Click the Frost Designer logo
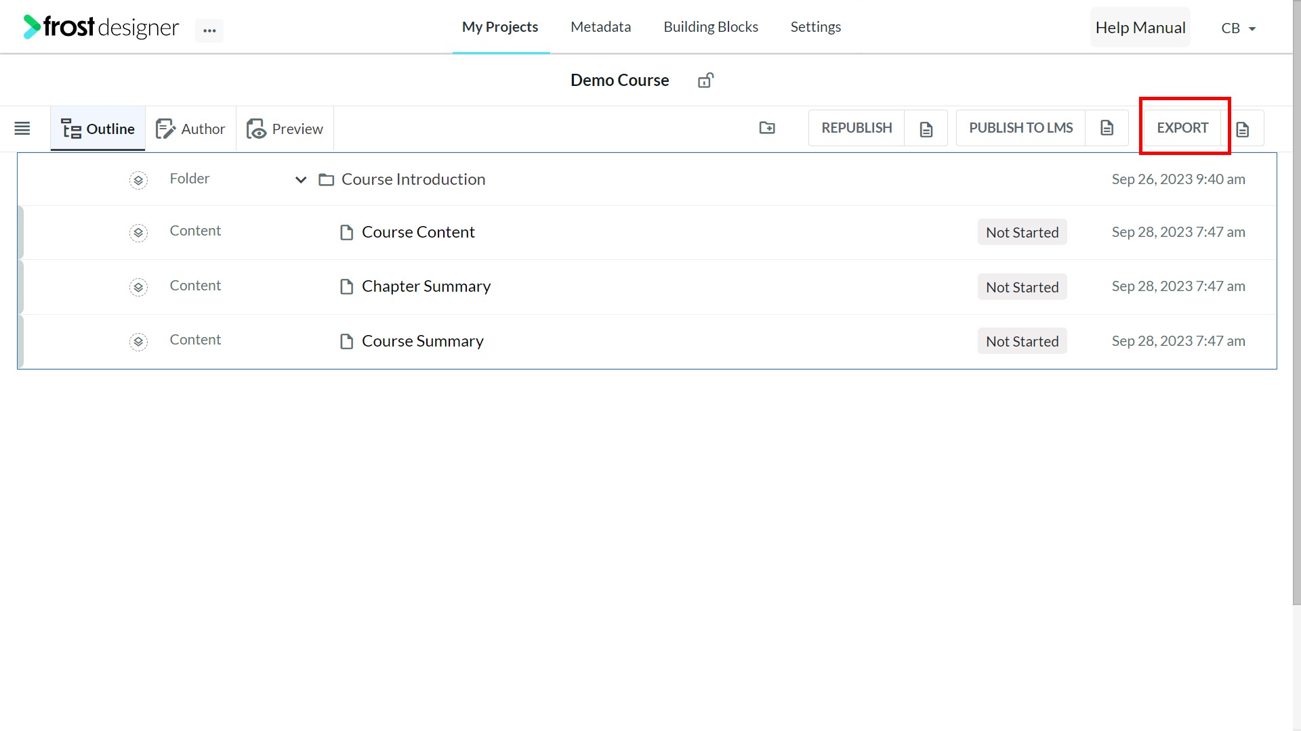Image resolution: width=1301 pixels, height=731 pixels. [x=101, y=27]
